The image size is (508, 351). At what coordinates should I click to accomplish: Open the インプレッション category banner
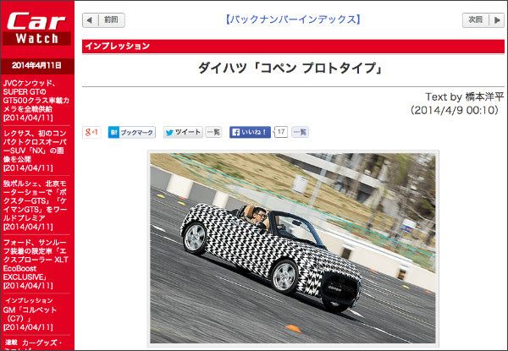(293, 47)
